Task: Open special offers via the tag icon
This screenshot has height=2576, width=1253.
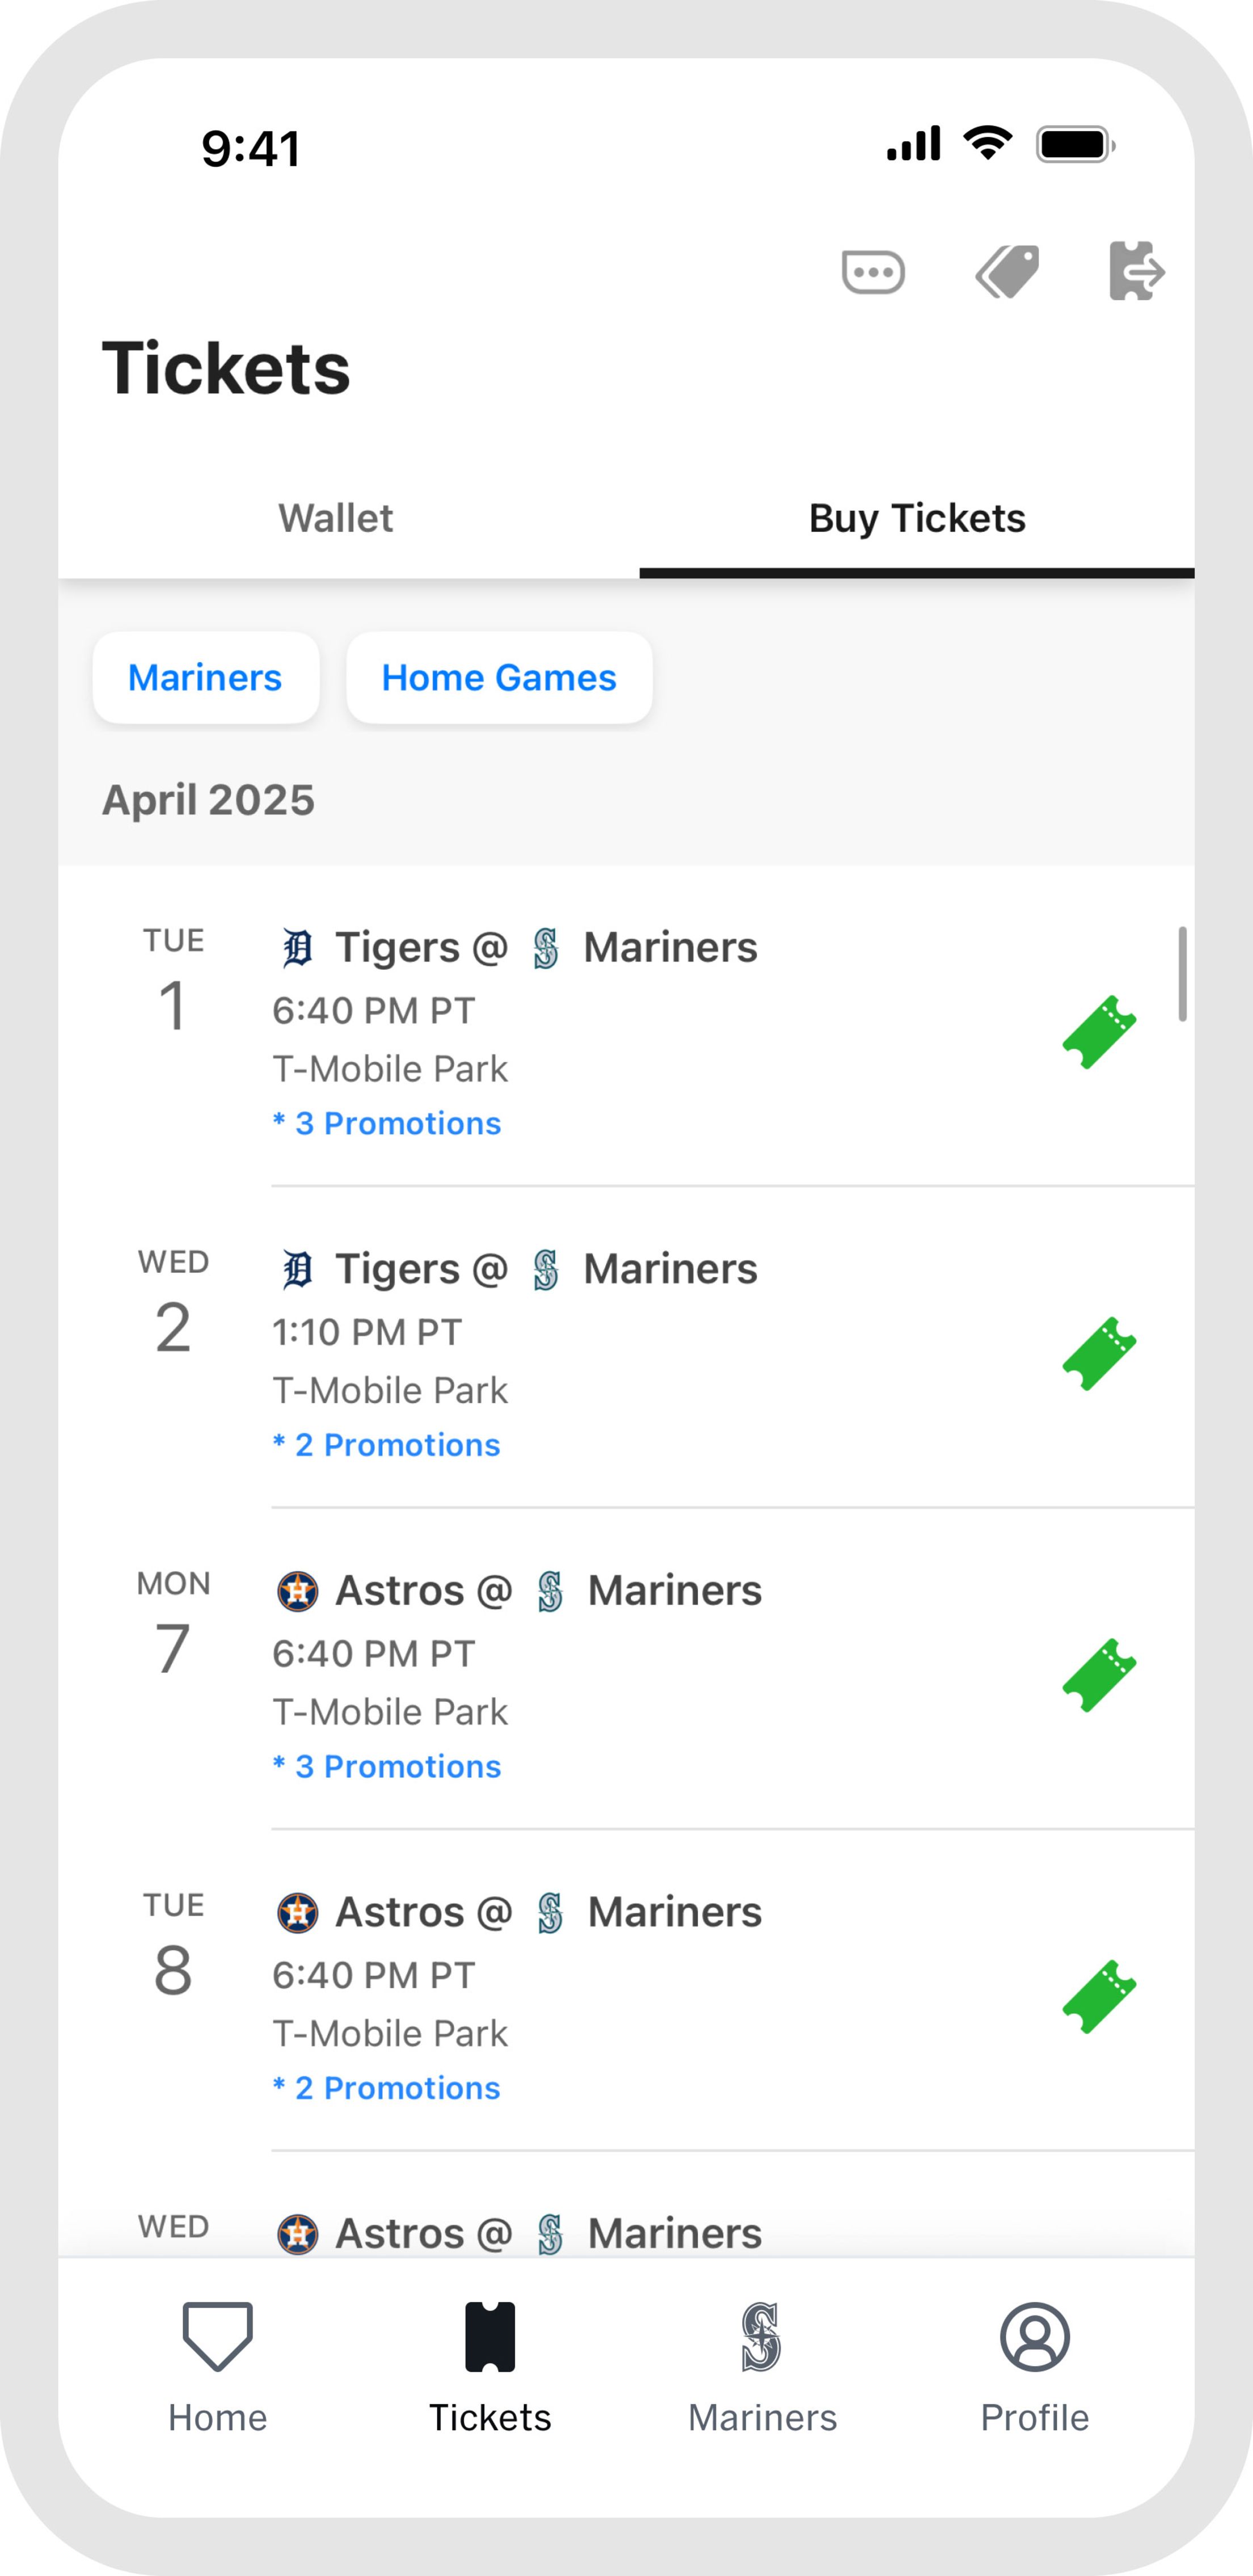Action: [x=1006, y=271]
